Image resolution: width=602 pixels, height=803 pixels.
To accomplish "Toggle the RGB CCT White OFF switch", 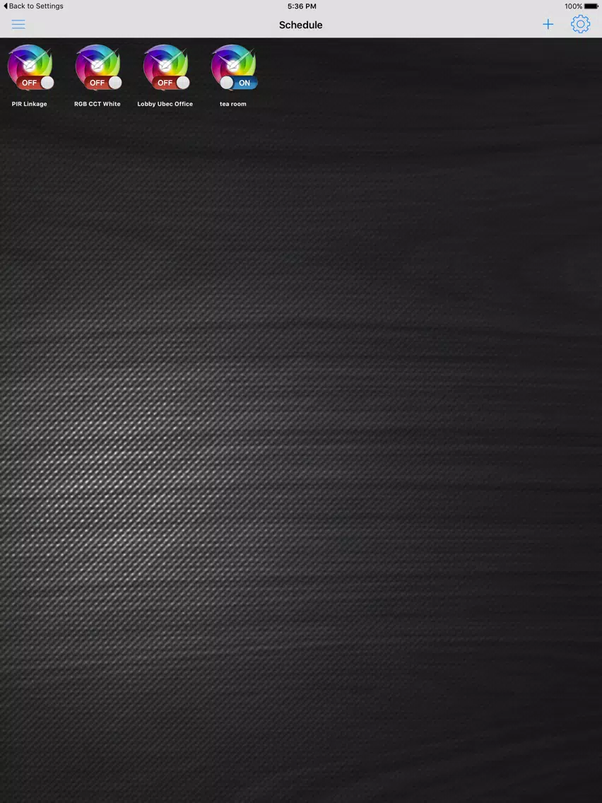I will coord(103,83).
